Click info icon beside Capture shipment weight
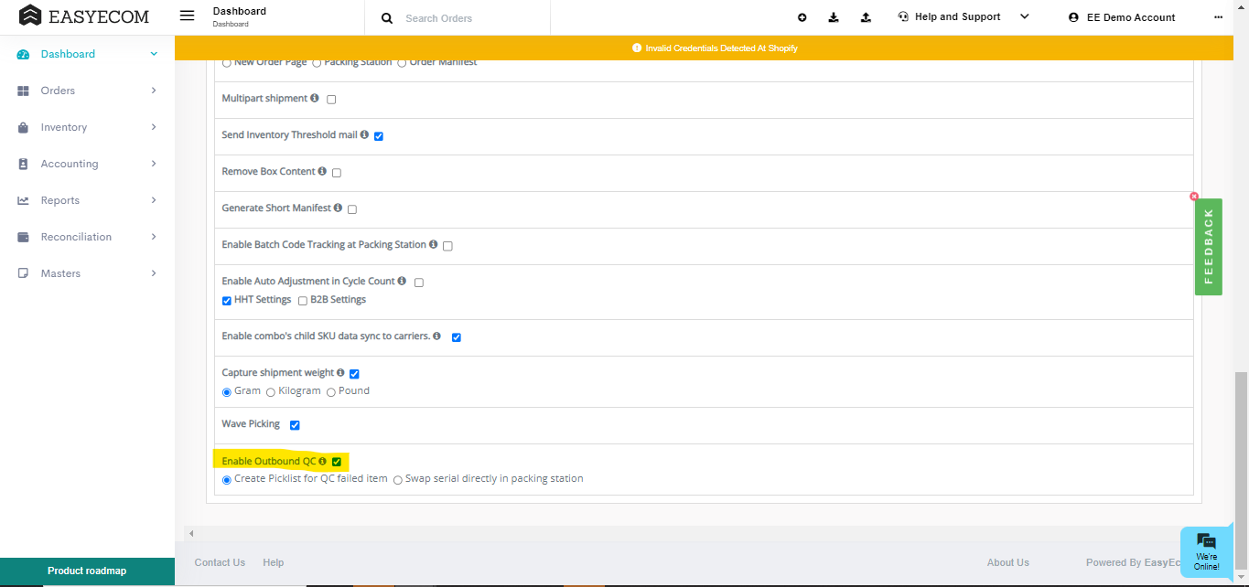The width and height of the screenshot is (1249, 587). [340, 372]
